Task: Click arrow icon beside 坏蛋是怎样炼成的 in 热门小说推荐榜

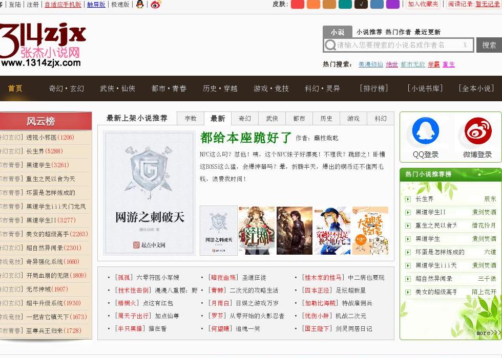Action: pos(408,252)
